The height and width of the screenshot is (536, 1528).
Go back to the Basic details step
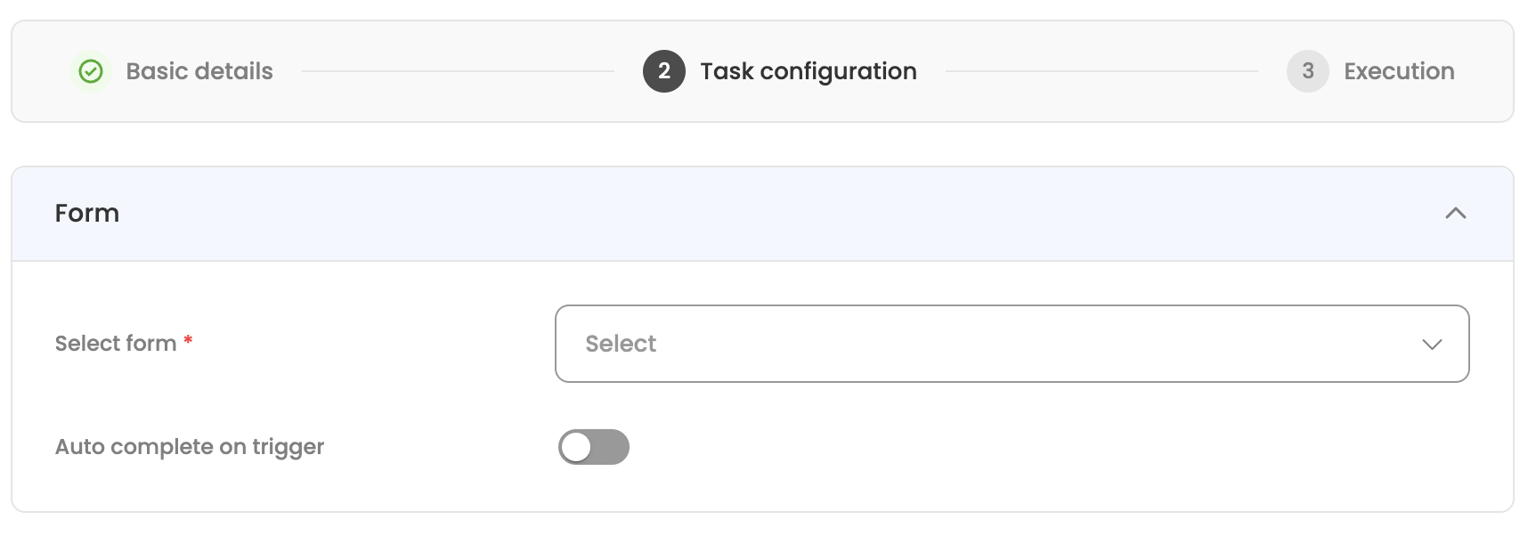[199, 71]
